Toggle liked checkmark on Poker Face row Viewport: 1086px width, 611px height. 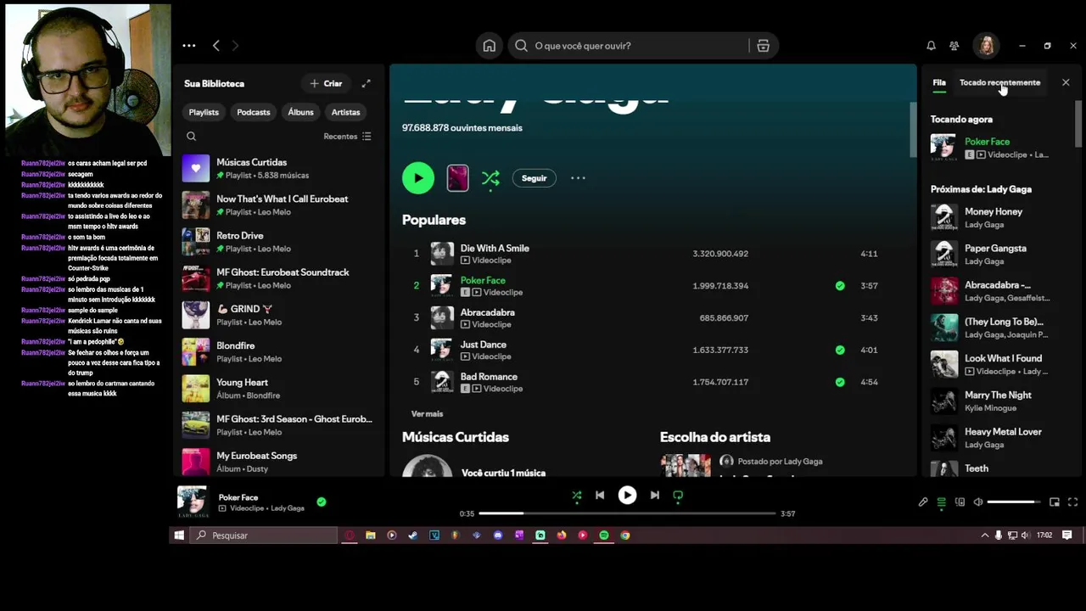tap(840, 286)
